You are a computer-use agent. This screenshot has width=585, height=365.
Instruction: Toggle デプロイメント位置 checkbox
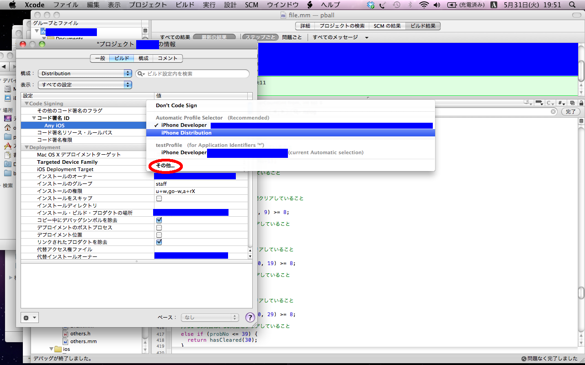pos(159,235)
